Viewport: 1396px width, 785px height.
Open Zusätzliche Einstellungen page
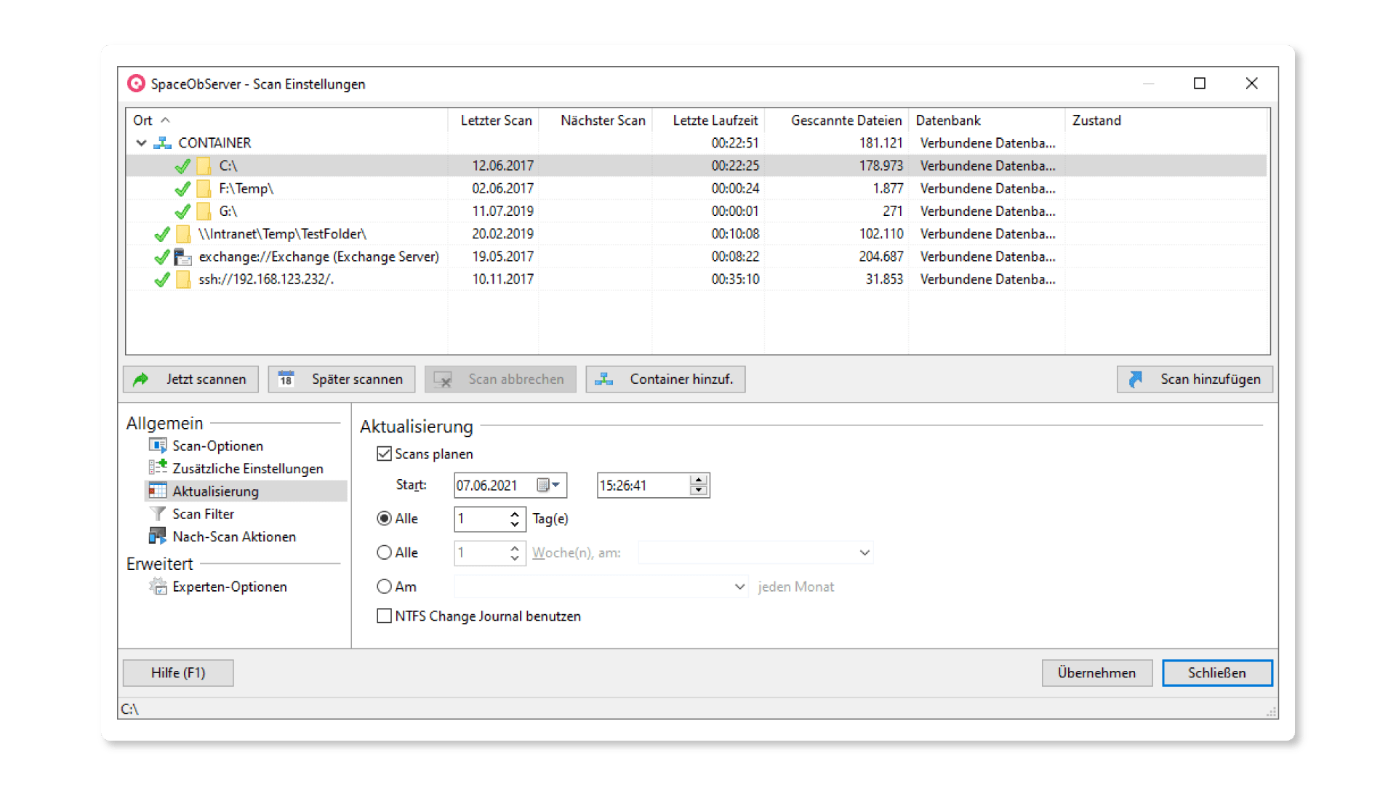[248, 468]
